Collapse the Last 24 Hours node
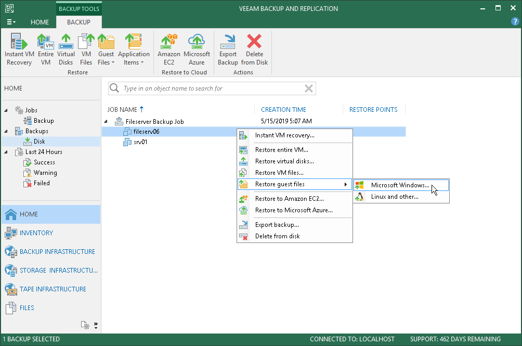This screenshot has height=346, width=522. coord(6,152)
